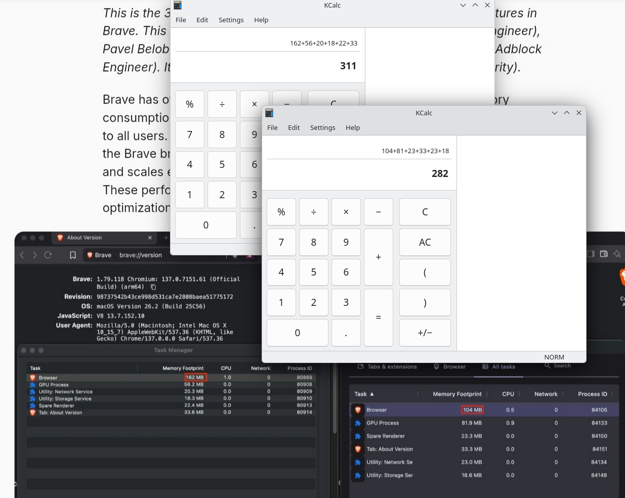Click digit 2 in the front KCalc window

click(314, 302)
